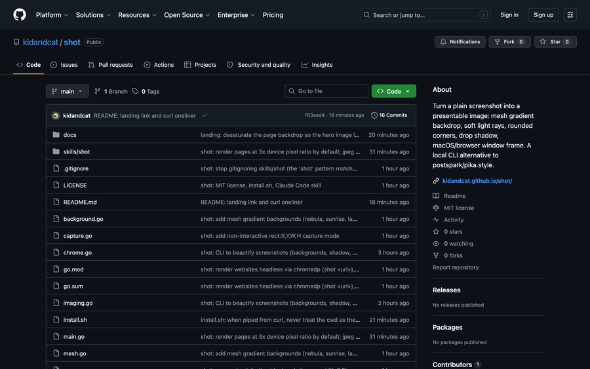Click the file icon next to install.sh
This screenshot has height=369, width=590.
tap(56, 320)
